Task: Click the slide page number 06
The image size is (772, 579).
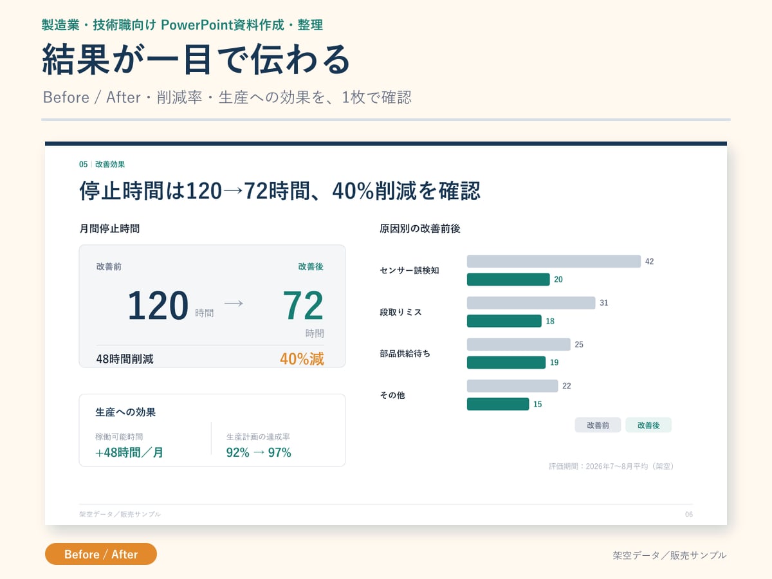Action: click(x=689, y=514)
